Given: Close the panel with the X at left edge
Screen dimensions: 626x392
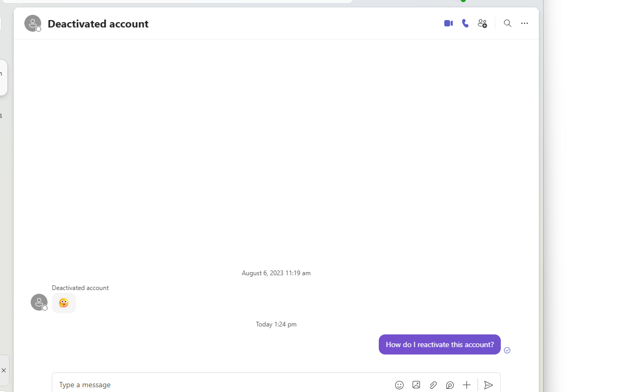Looking at the screenshot, I should (x=4, y=370).
